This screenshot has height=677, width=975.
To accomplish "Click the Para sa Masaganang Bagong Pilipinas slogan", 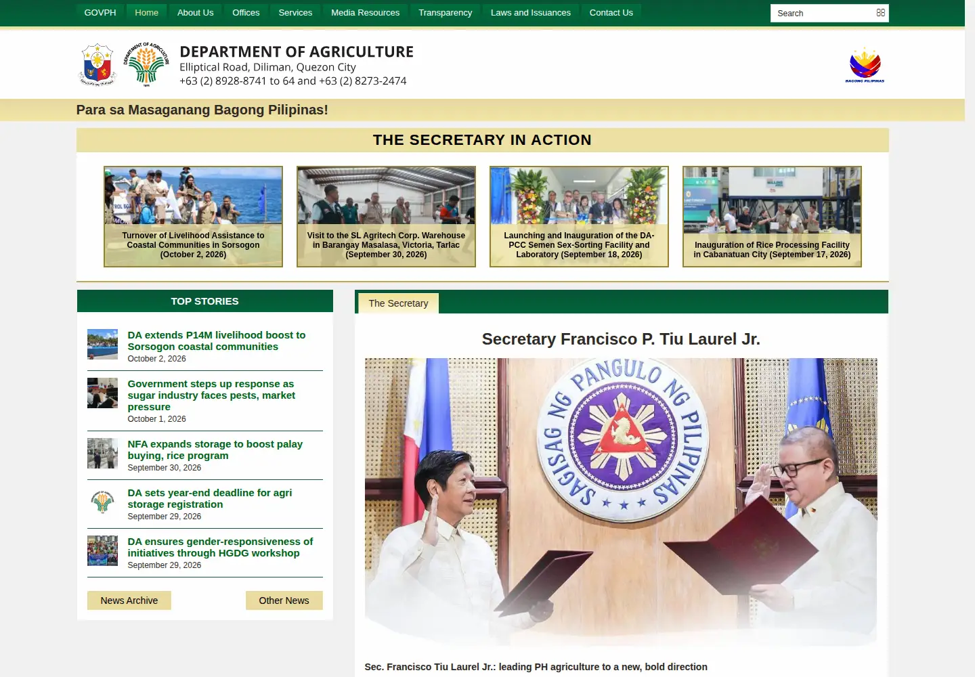I will 202,110.
